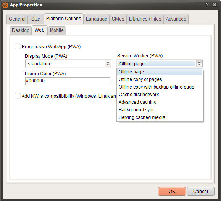
Task: Click the App Properties orange logo icon
Action: pyautogui.click(x=5, y=5)
